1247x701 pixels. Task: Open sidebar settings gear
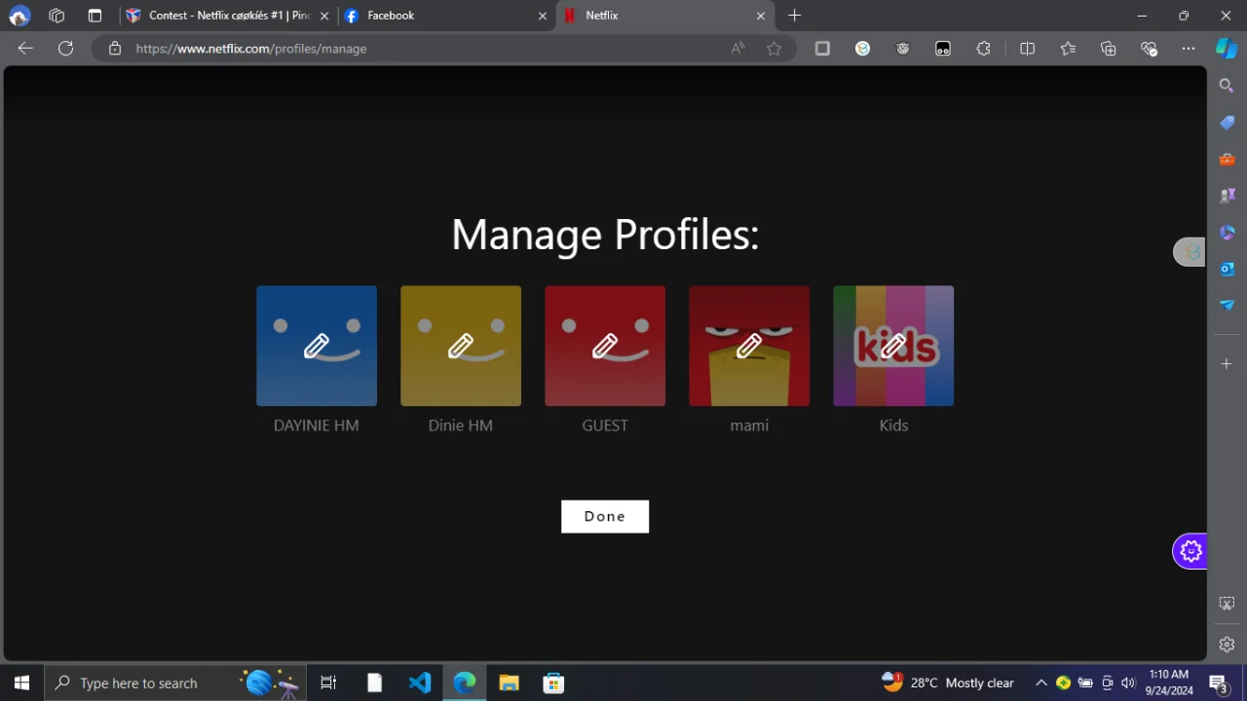pyautogui.click(x=1227, y=645)
